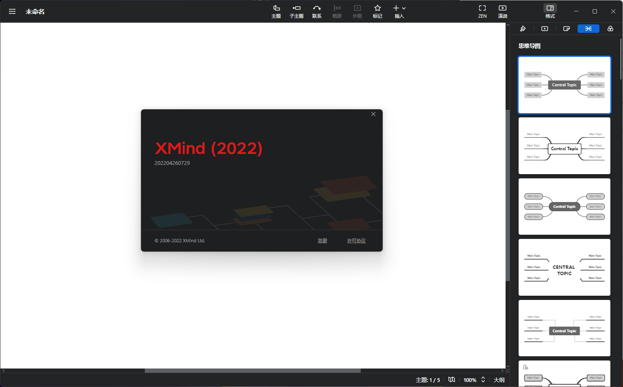Viewport: 623px width, 387px height.
Task: Click the format panel scrollbar
Action: [x=621, y=59]
